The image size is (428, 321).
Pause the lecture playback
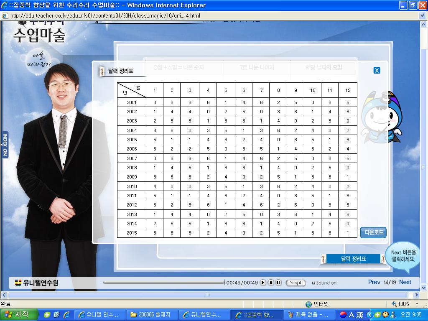pyautogui.click(x=278, y=283)
